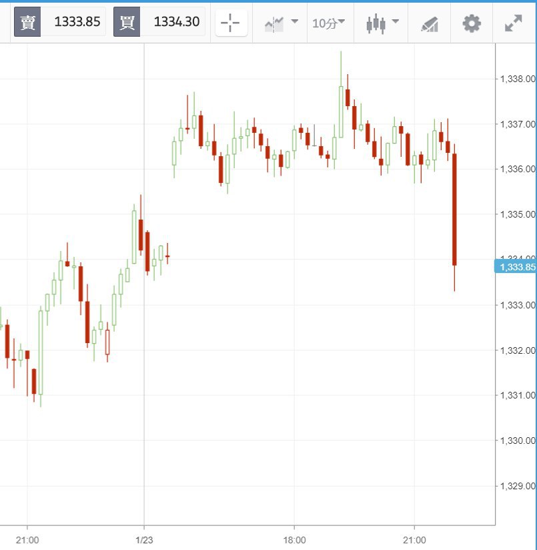Open the 10分 timeframe dropdown
The image size is (537, 550).
pos(328,23)
